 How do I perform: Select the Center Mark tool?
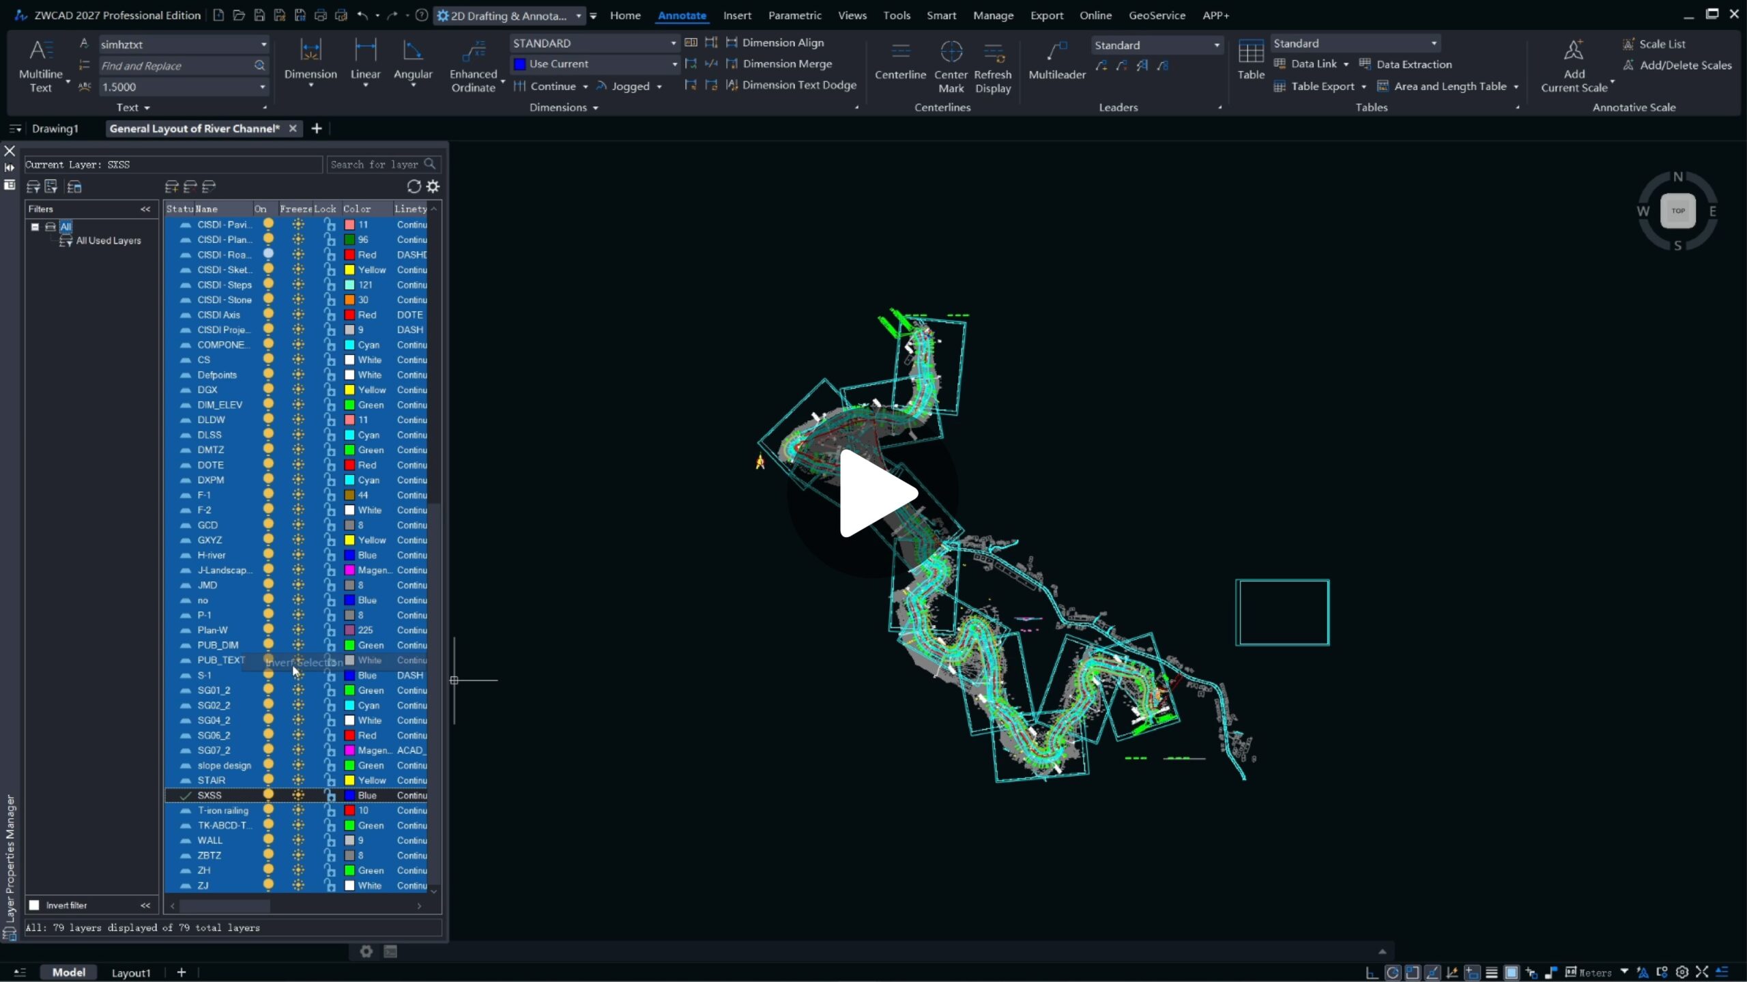951,52
